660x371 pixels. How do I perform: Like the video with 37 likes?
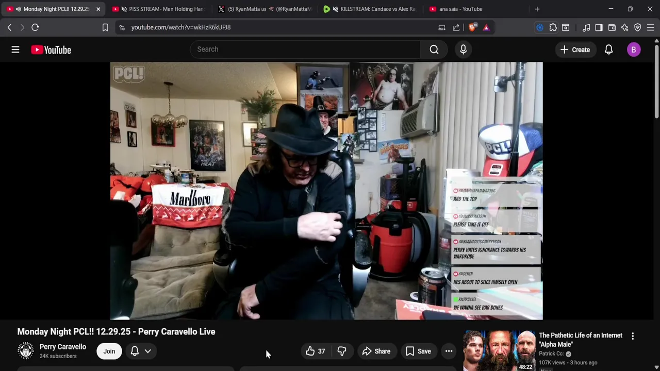316,351
